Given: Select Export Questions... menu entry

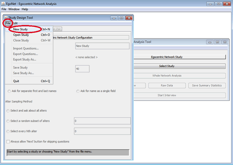Looking at the screenshot, I should click(29, 54).
